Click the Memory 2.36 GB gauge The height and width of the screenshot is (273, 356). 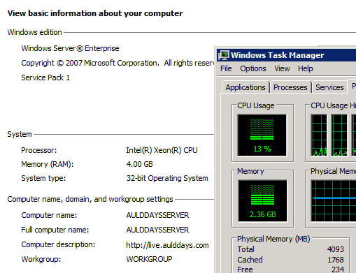262,200
